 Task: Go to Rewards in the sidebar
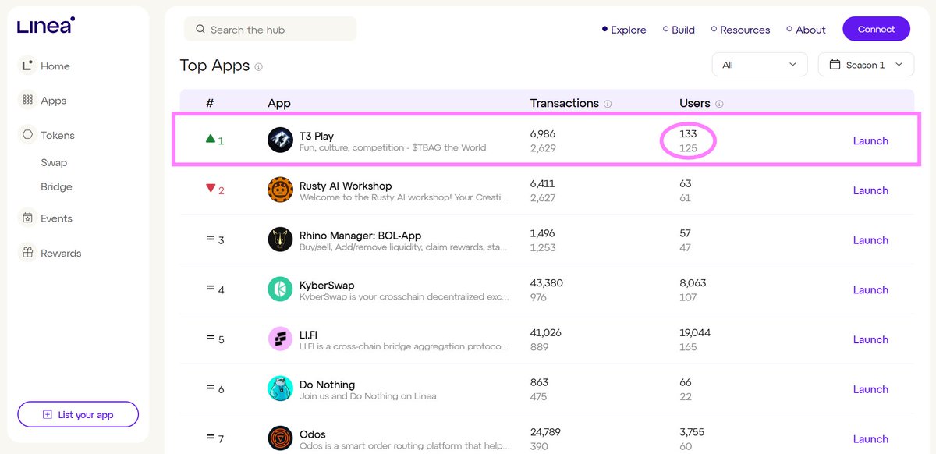click(61, 253)
